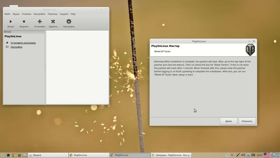
Task: Launch Chrome browser from the taskbar
Action: click(14, 155)
